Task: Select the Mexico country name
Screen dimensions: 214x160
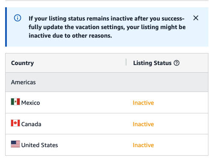Action: point(30,103)
